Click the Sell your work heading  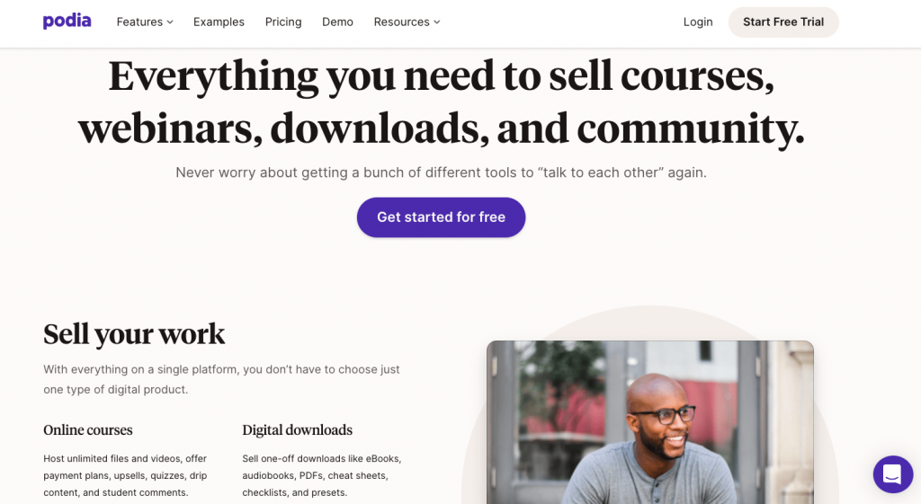(x=134, y=334)
